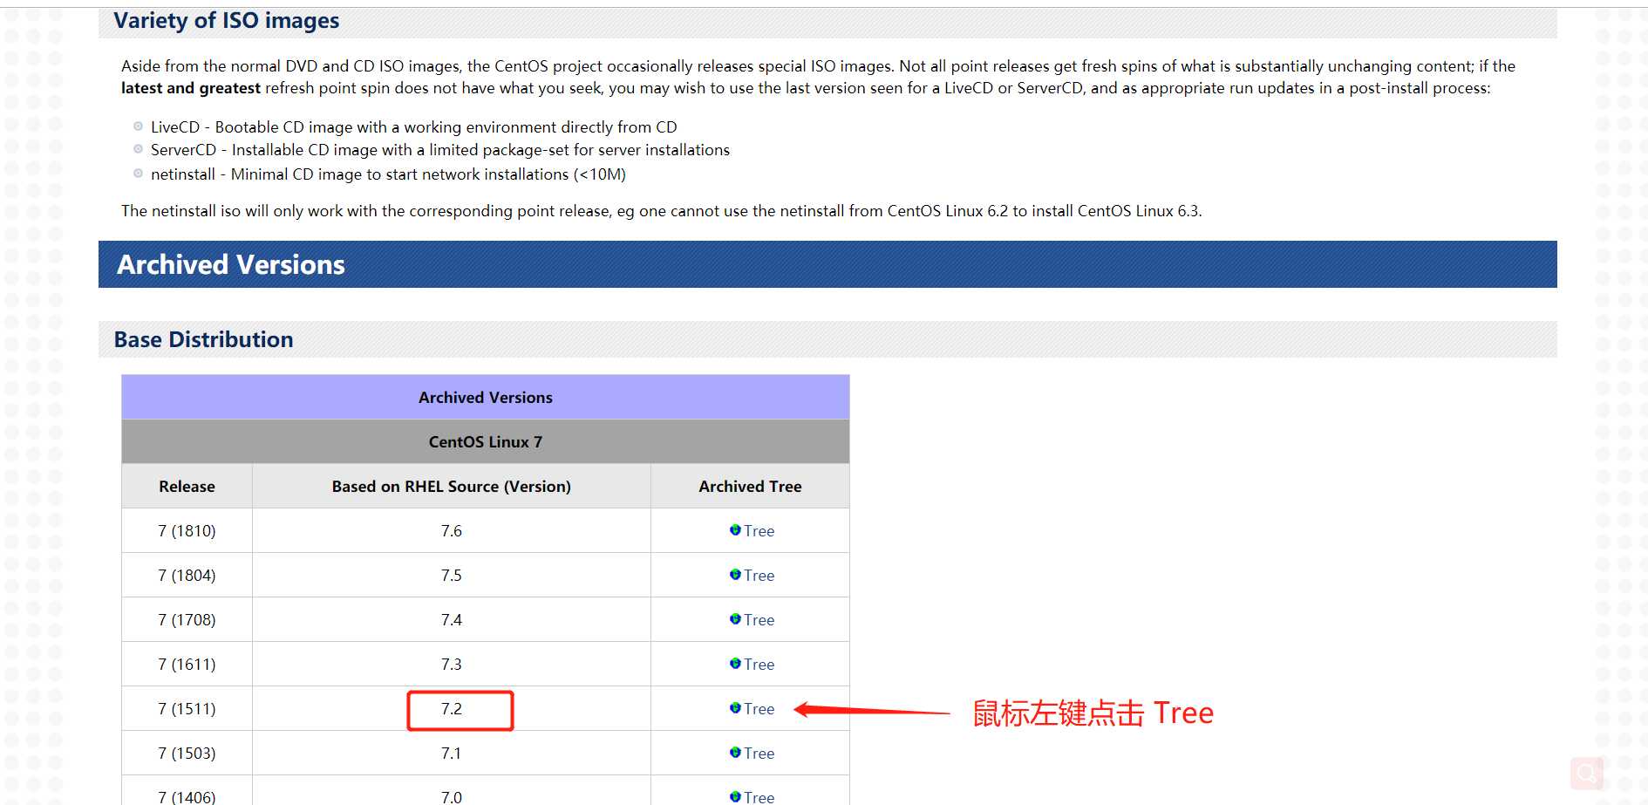Screen dimensions: 1648x805
Task: Click the 'Archived Tree' column header
Action: pos(750,486)
